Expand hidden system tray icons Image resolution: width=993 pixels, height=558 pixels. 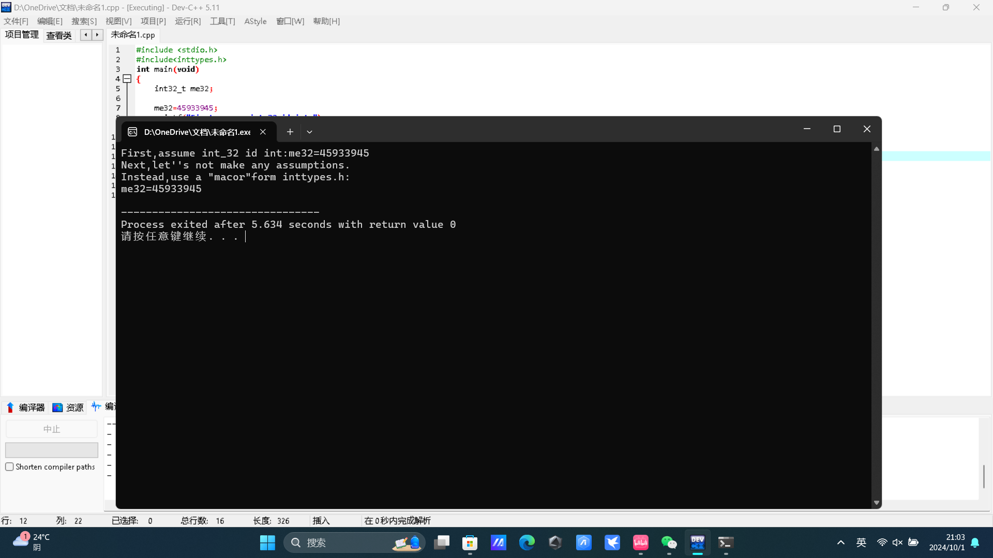click(x=840, y=542)
